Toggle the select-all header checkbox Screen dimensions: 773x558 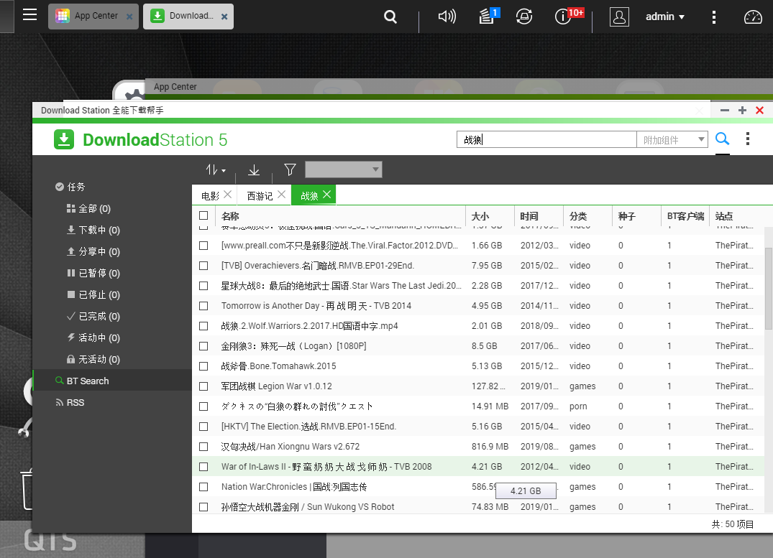(203, 215)
